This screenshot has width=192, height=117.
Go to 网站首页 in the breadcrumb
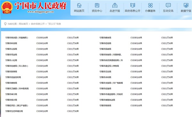[x=23, y=24]
